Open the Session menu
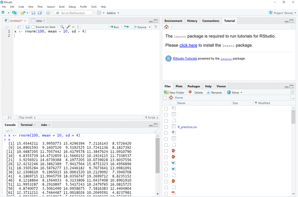Viewport: 298px width, 197px height. pyautogui.click(x=51, y=7)
